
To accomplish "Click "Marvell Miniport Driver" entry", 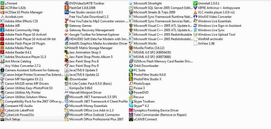I will click(x=85, y=93).
